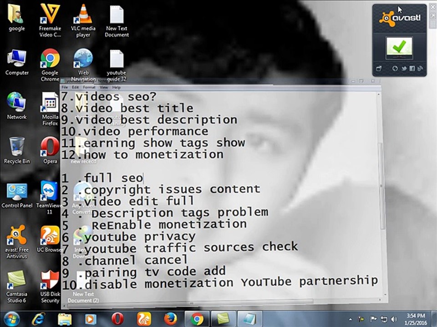Open Windows Media Player from the taskbar

(91, 319)
